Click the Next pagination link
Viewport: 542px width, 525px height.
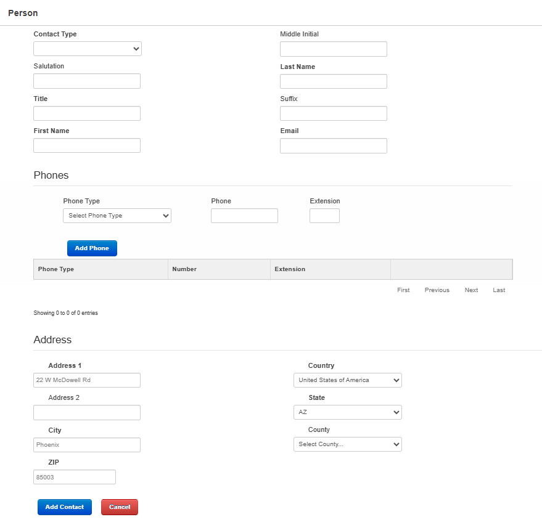[x=471, y=290]
